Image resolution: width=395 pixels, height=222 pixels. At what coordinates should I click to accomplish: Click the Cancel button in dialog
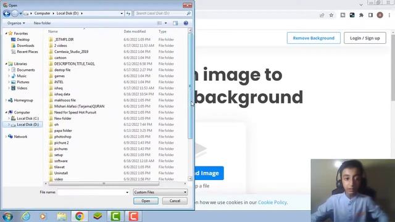(x=175, y=201)
